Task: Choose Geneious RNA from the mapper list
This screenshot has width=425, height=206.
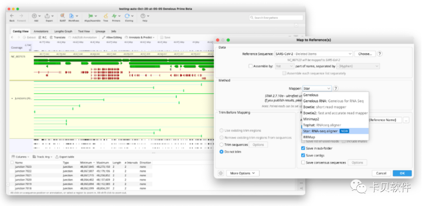Action: [336, 101]
